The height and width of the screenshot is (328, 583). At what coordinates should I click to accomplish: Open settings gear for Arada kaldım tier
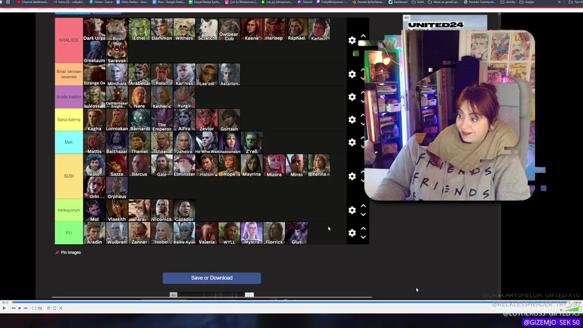click(352, 97)
